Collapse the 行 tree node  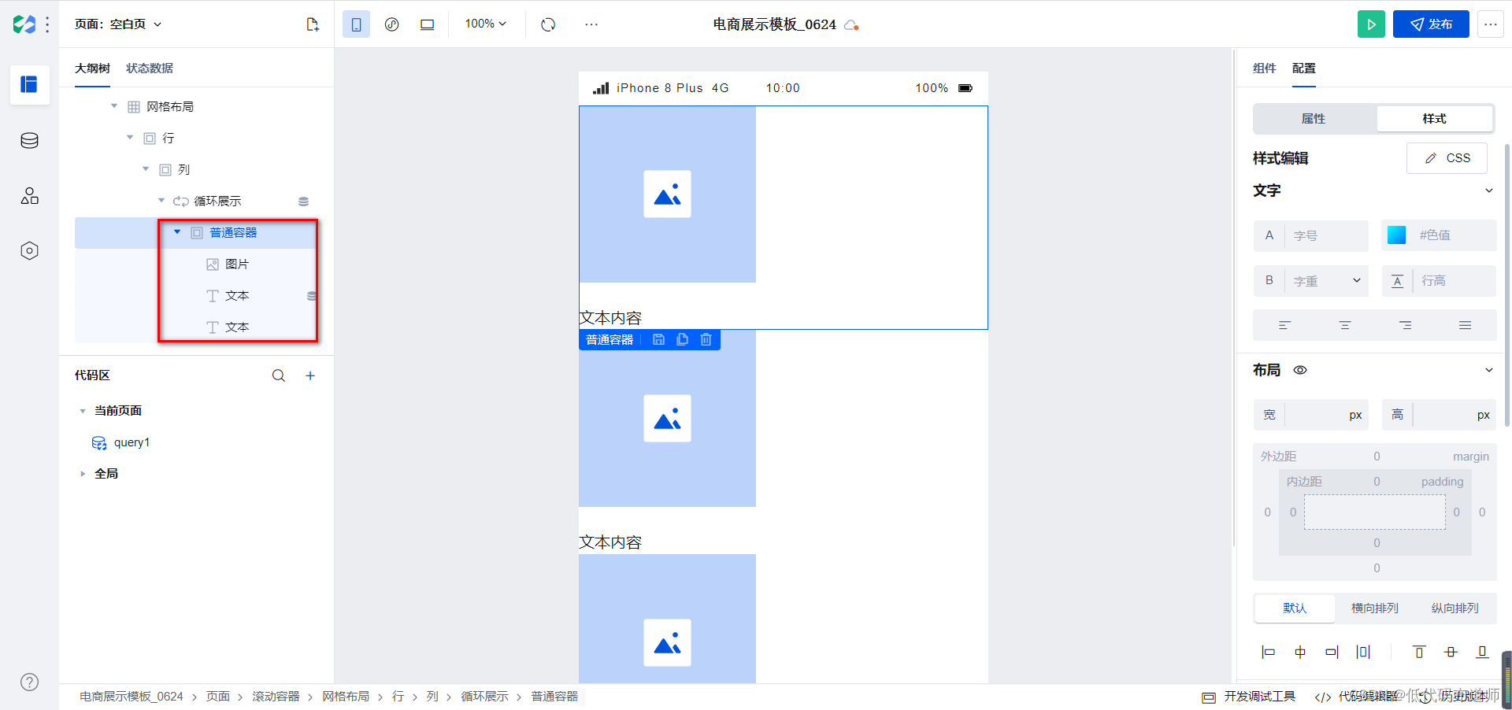130,138
